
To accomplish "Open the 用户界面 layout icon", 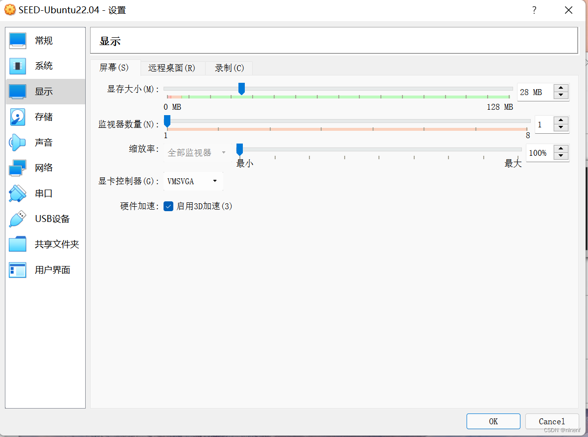I will pos(18,270).
